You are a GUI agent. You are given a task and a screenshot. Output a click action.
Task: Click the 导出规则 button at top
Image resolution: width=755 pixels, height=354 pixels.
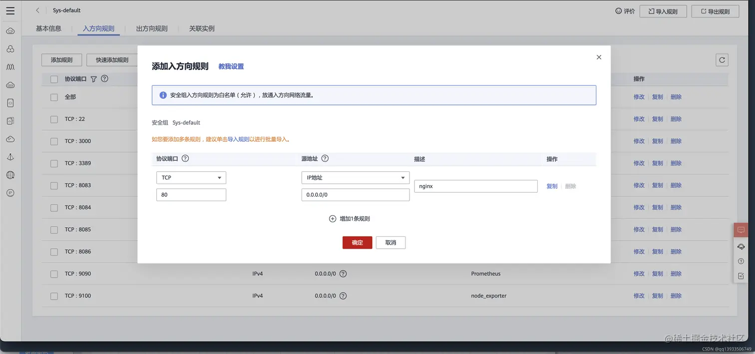click(715, 11)
